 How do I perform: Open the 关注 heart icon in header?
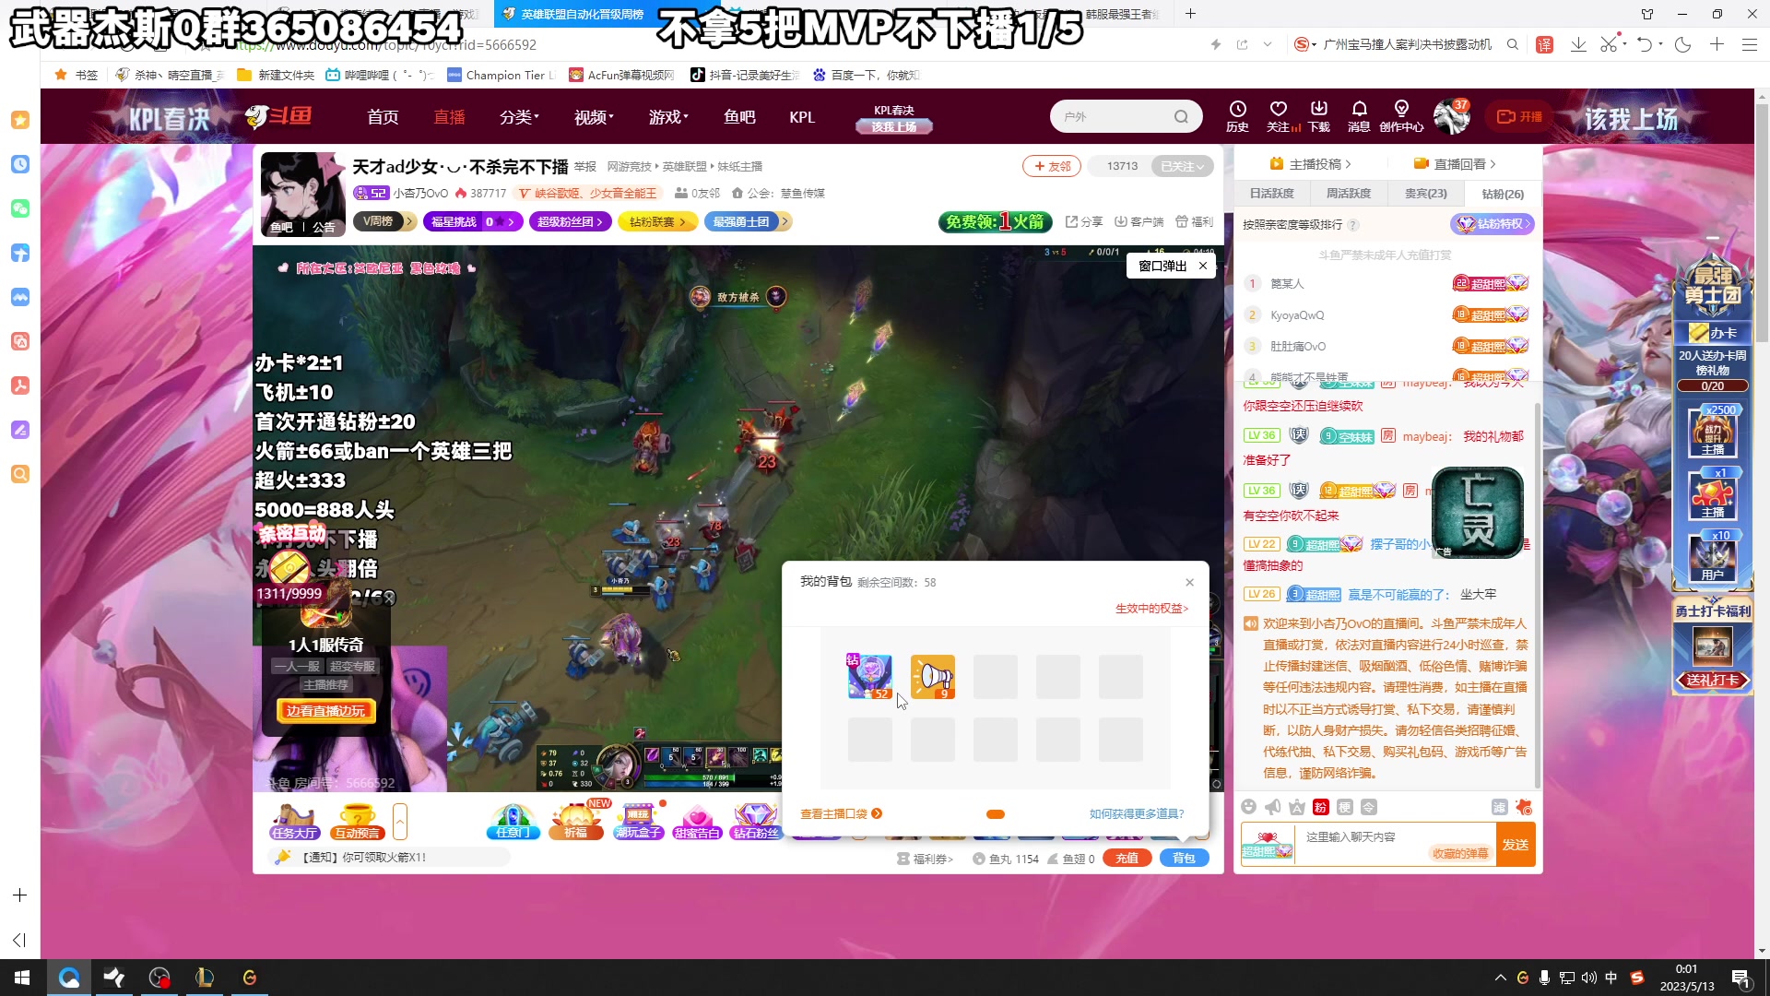(1278, 116)
